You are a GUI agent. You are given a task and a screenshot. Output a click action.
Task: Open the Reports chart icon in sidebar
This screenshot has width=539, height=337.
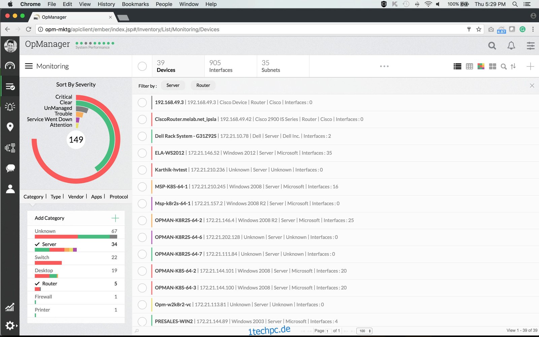[x=10, y=307]
